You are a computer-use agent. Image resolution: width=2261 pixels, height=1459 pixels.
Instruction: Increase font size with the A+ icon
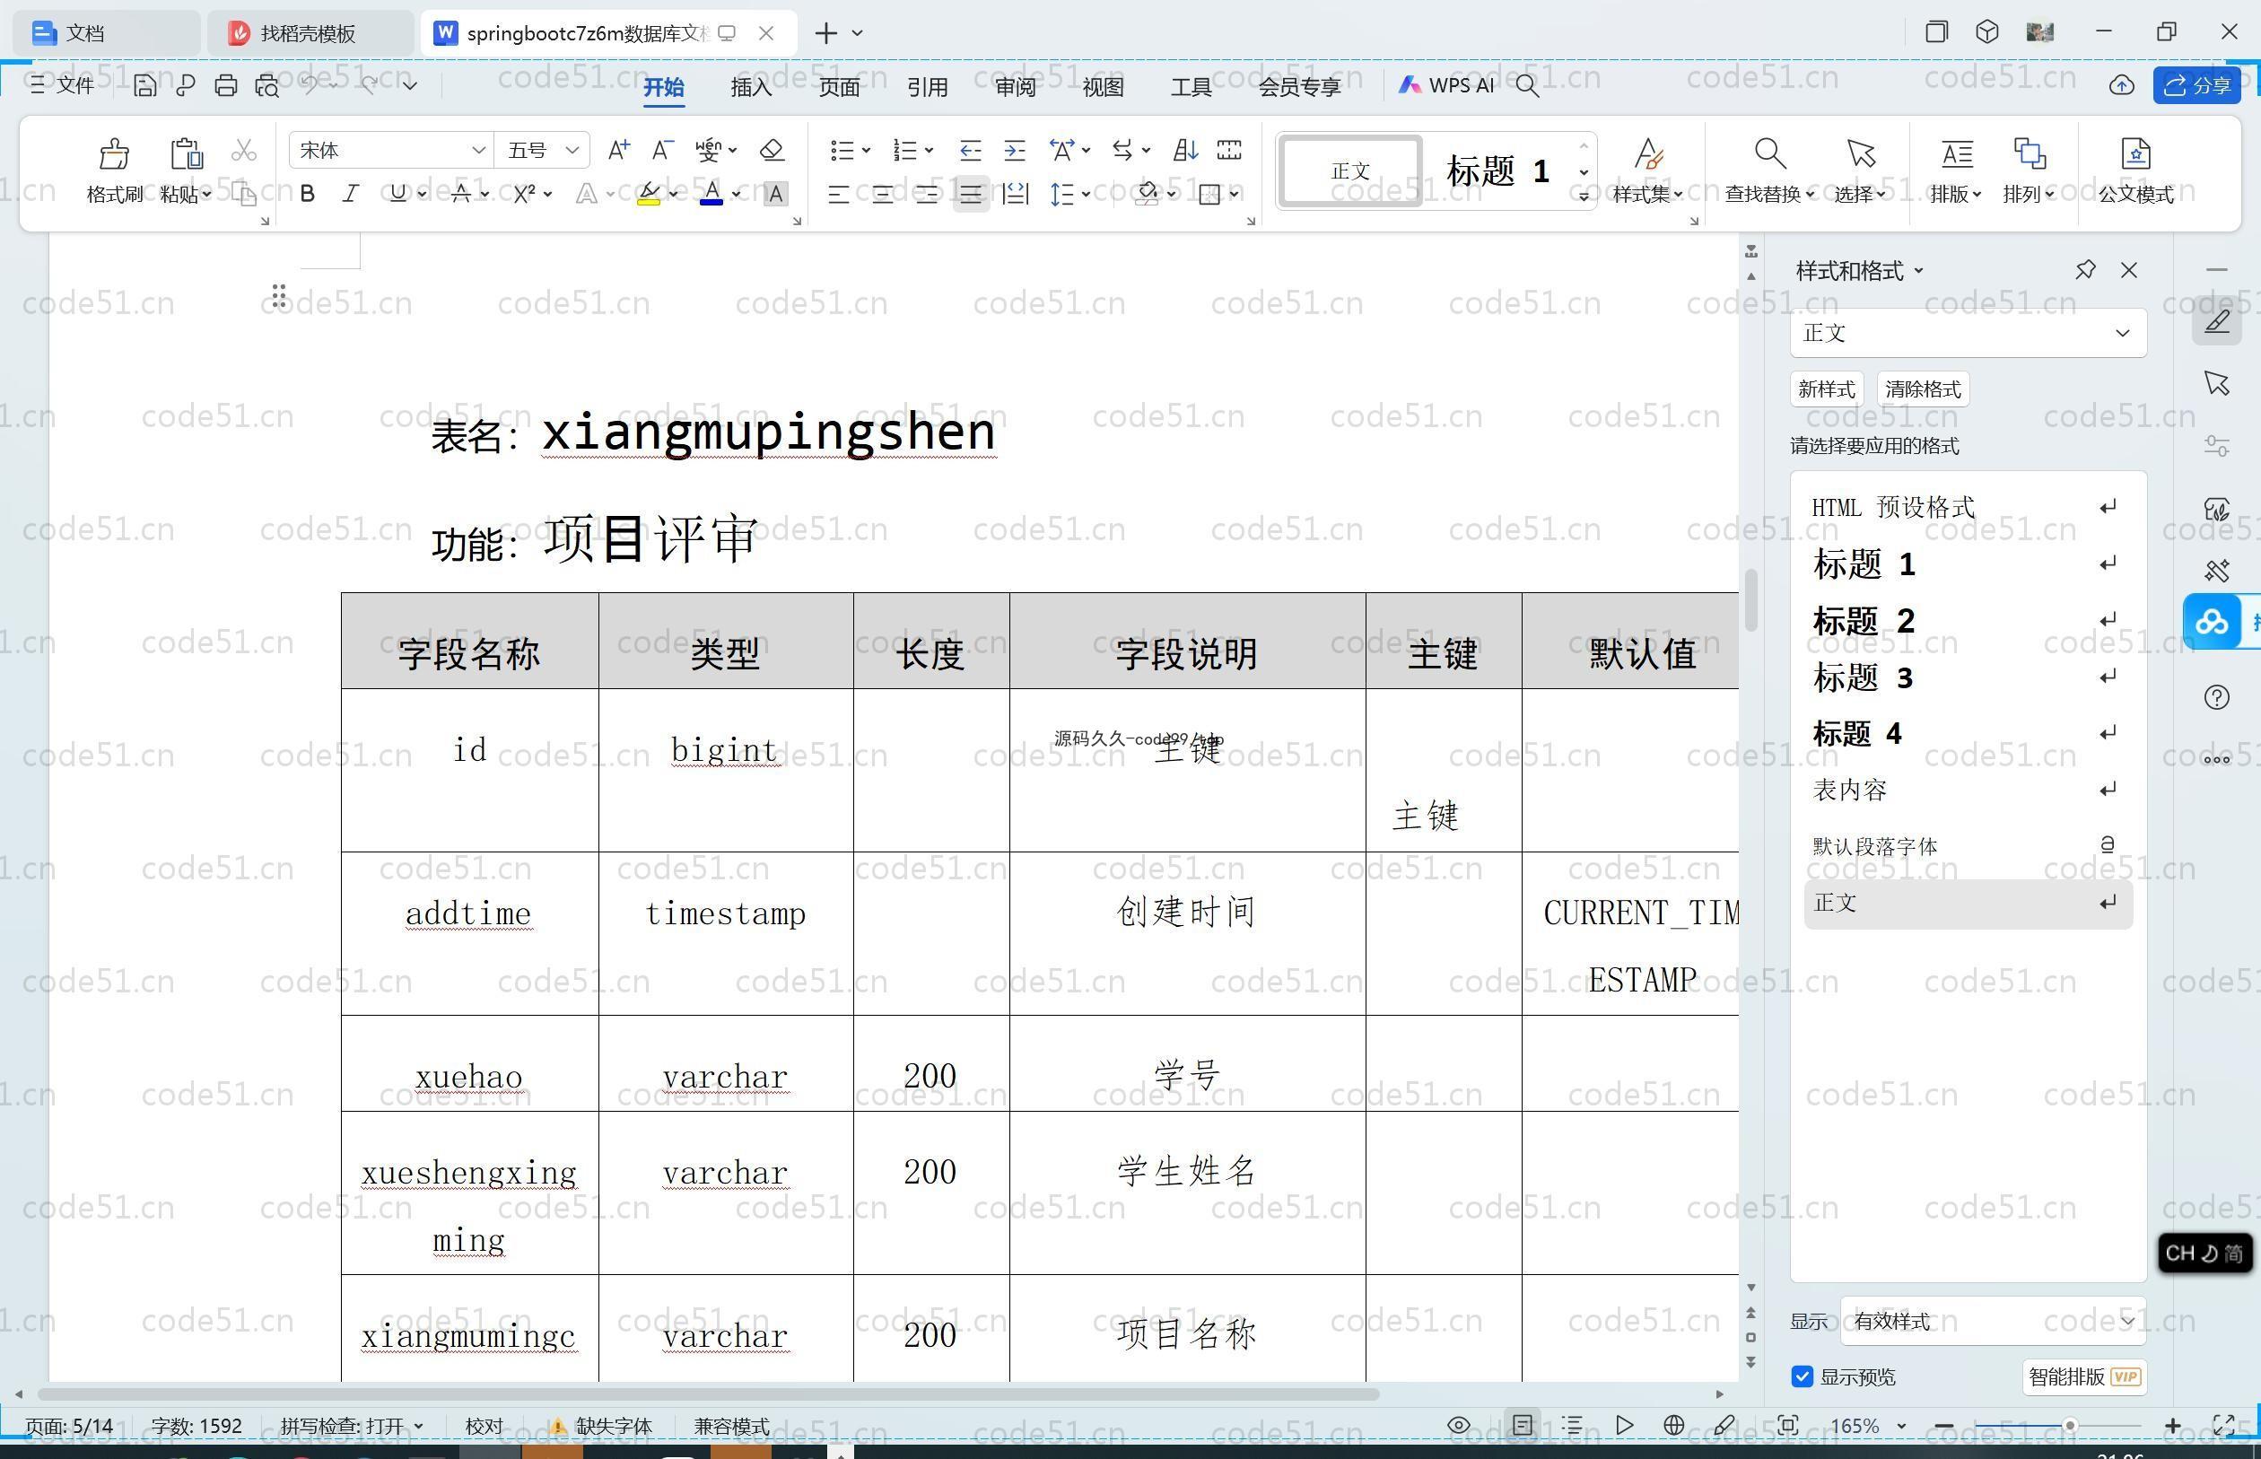click(618, 150)
